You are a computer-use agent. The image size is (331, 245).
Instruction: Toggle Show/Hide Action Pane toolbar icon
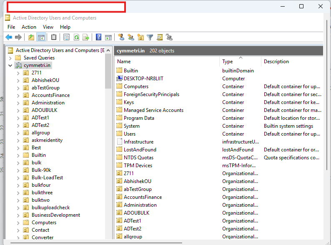[108, 37]
